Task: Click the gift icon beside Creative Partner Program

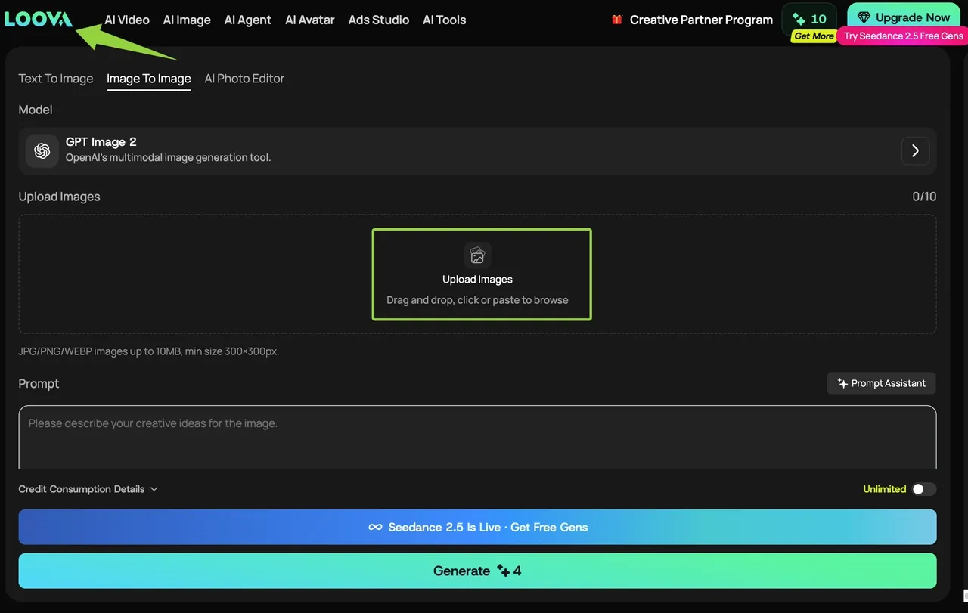Action: click(617, 20)
